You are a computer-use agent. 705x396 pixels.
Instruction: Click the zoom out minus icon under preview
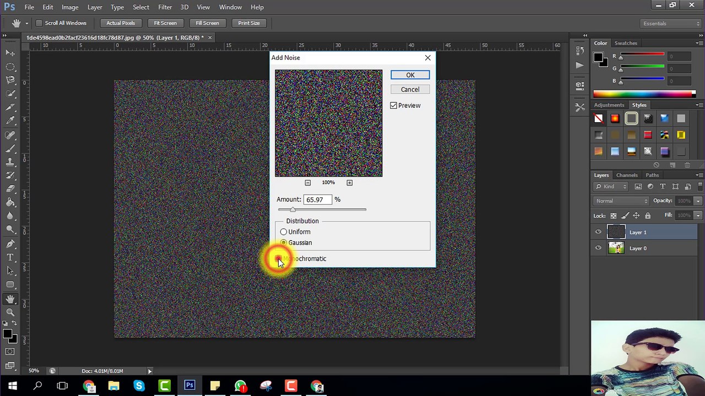pyautogui.click(x=308, y=183)
